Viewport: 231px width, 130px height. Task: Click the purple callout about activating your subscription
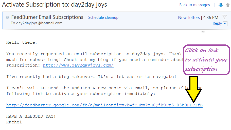tap(206, 60)
